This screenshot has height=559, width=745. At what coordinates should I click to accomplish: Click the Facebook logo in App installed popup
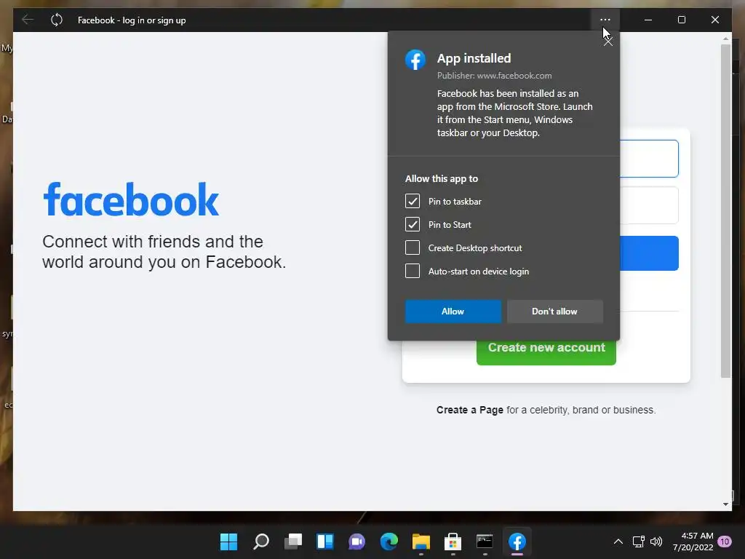415,60
